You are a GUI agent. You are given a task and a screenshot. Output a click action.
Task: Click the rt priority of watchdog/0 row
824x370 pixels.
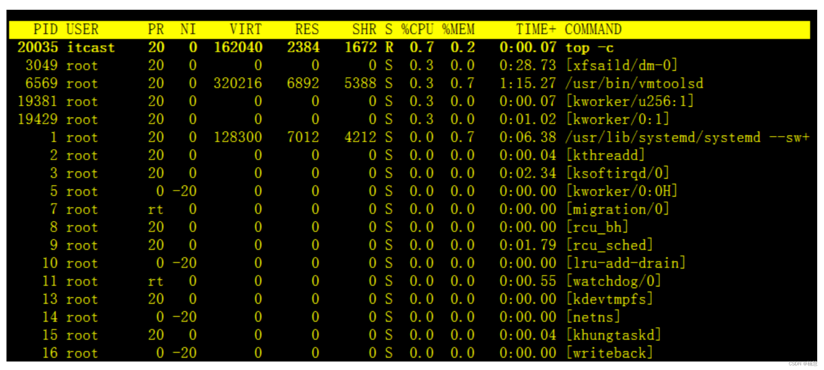[156, 281]
